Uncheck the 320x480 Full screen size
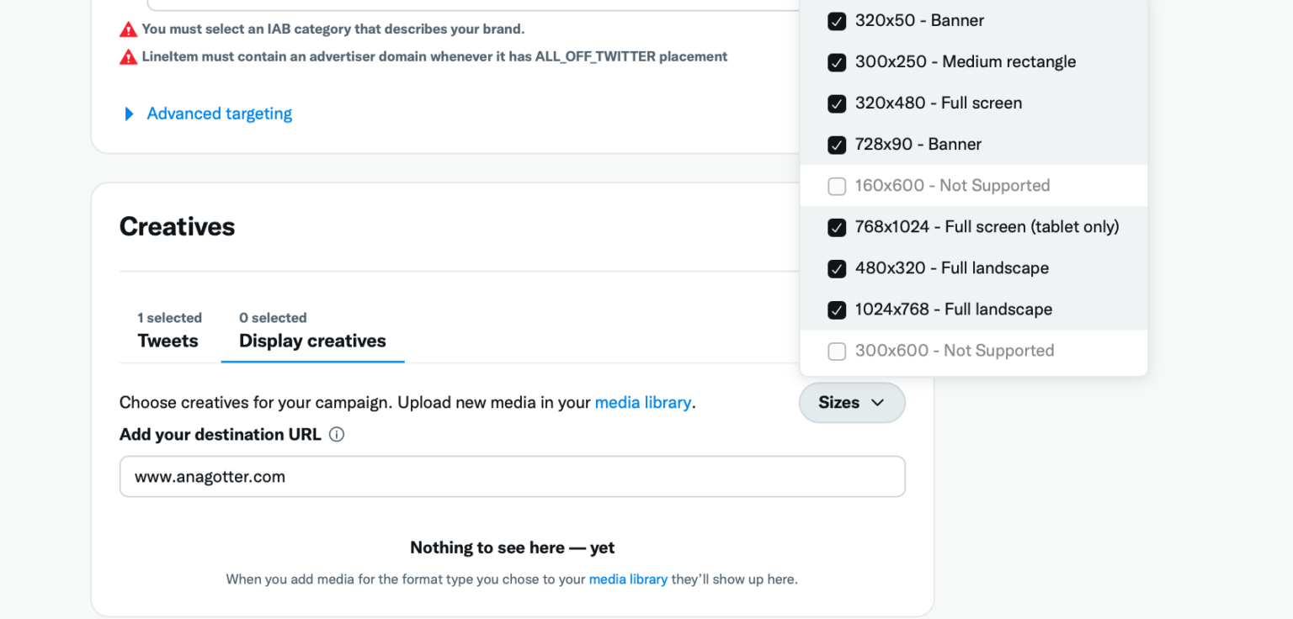The width and height of the screenshot is (1293, 619). click(837, 103)
